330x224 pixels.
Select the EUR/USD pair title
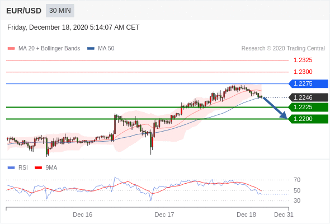pos(24,11)
